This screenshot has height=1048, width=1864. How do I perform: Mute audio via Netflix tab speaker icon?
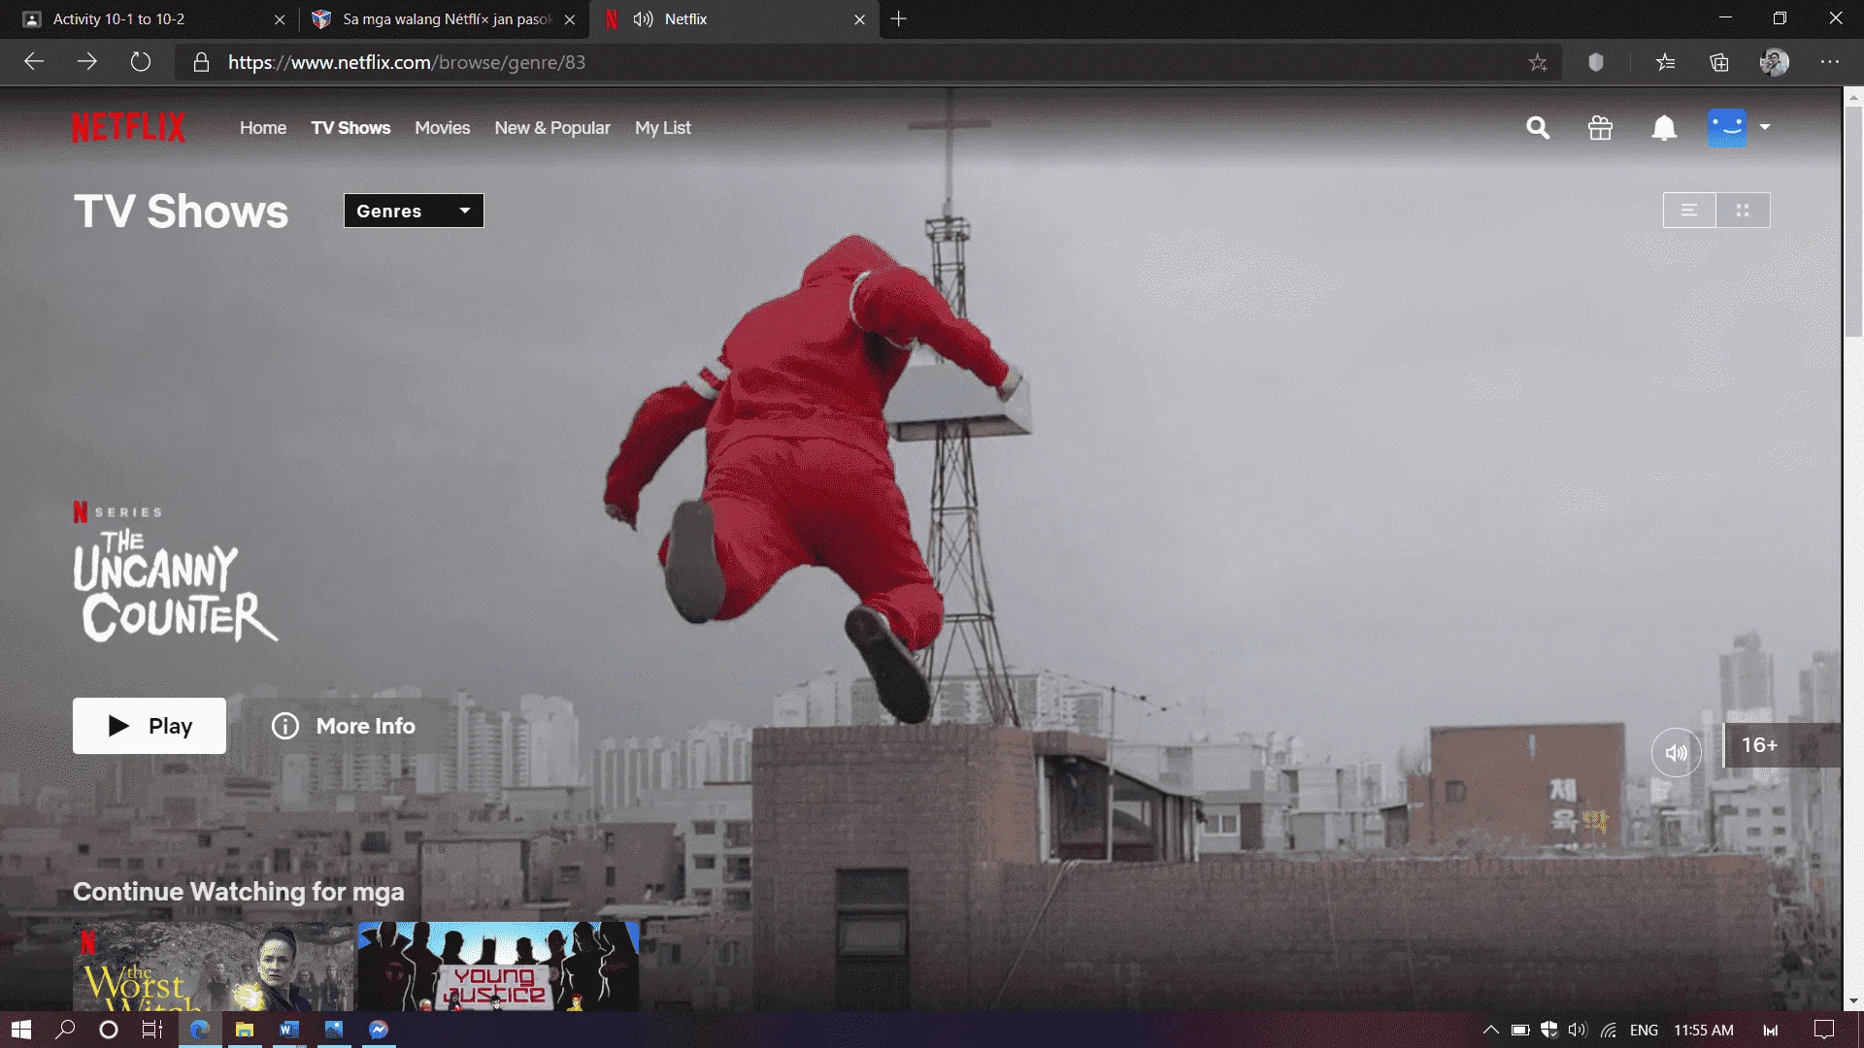click(643, 19)
